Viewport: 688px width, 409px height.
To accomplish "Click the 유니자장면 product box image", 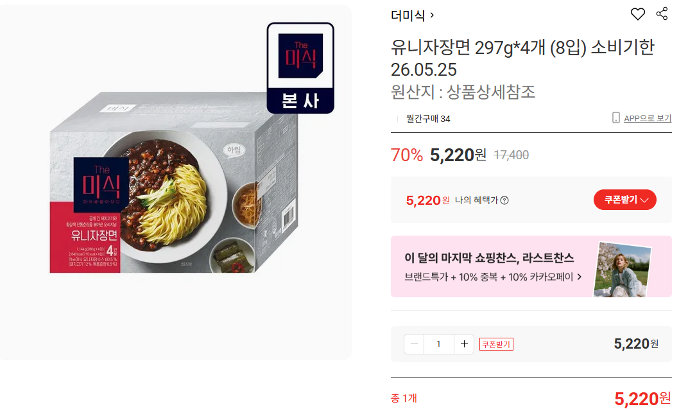I will (x=174, y=182).
